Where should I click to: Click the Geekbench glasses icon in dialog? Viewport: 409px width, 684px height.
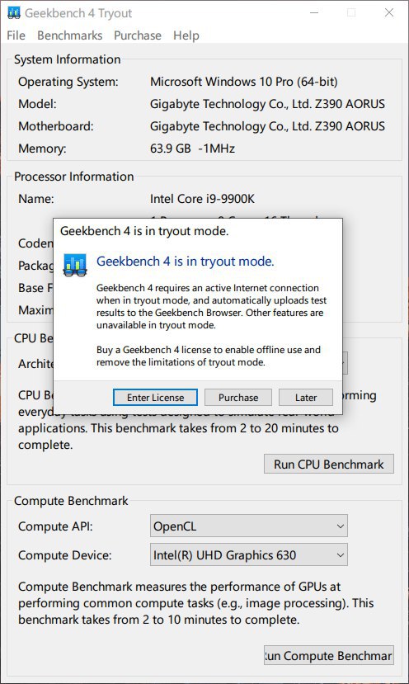(x=75, y=265)
